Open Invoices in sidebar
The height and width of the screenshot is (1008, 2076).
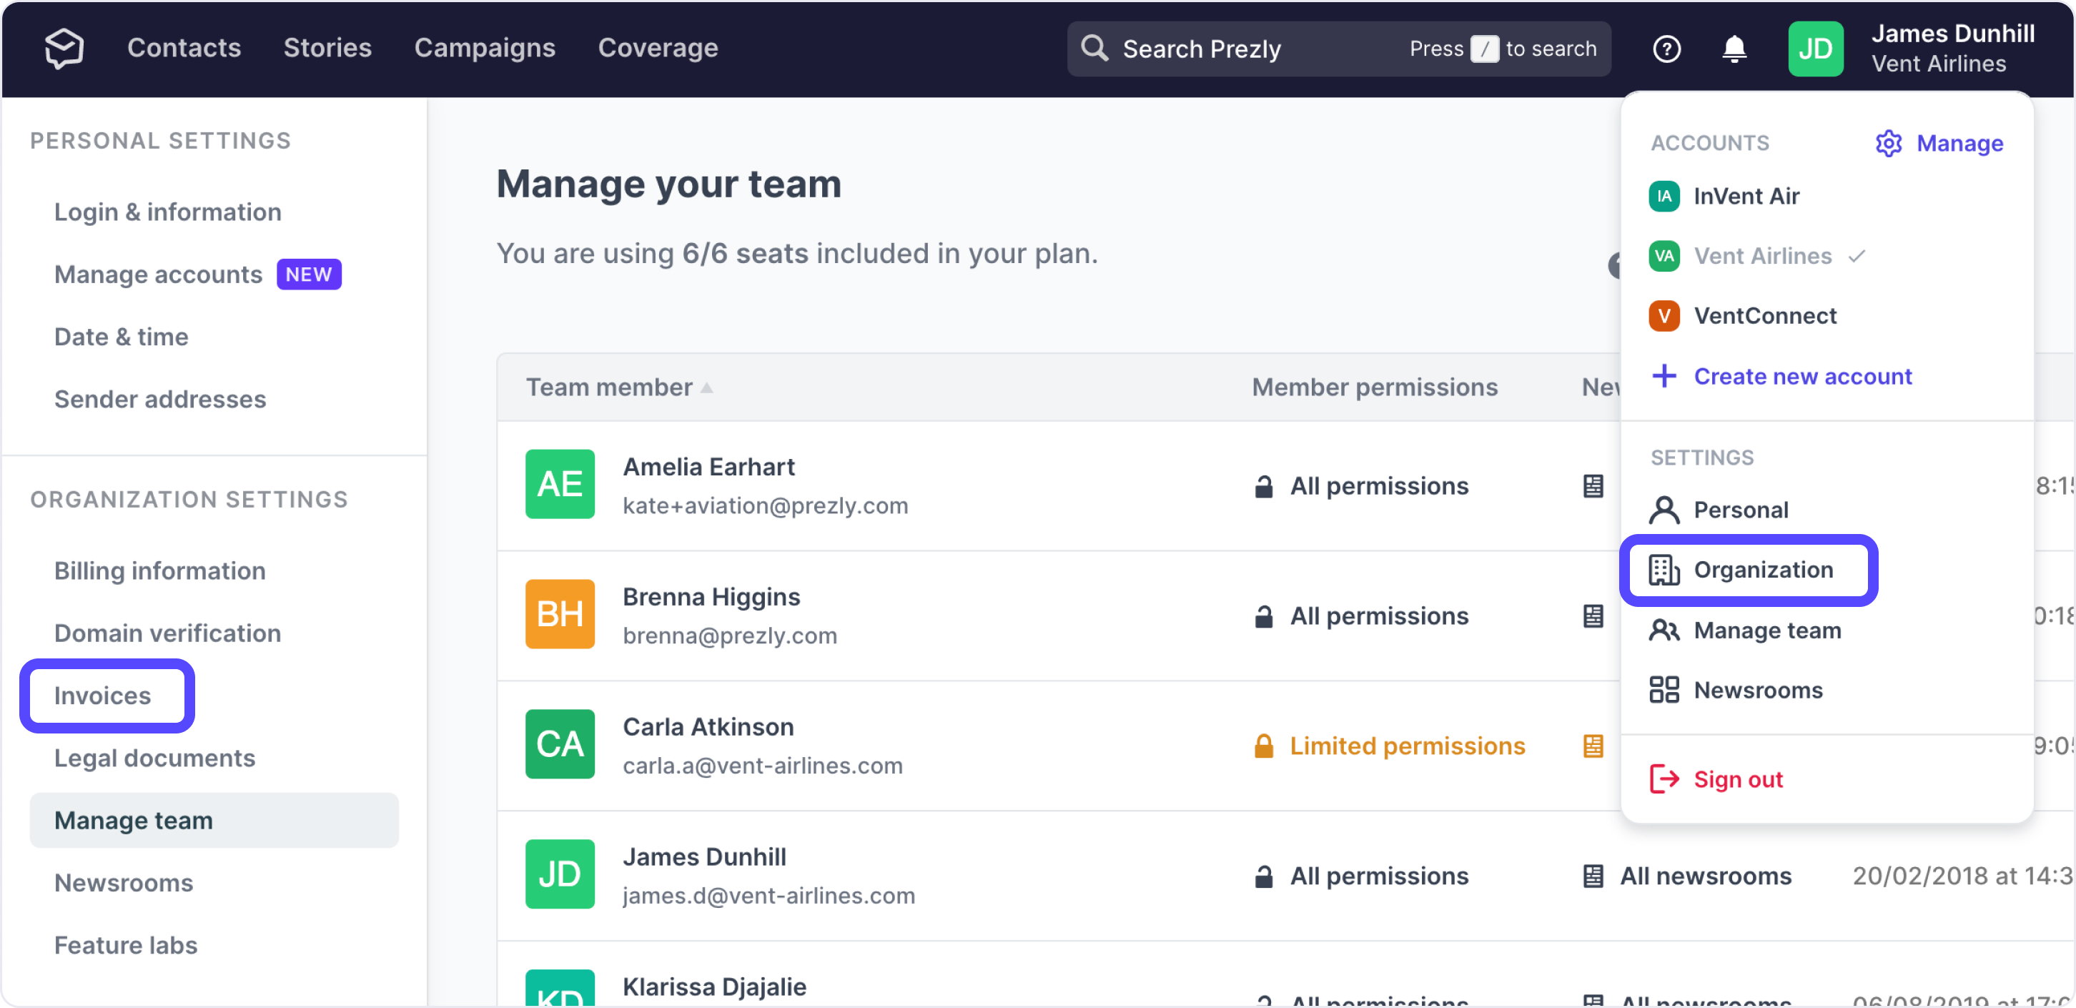tap(102, 696)
